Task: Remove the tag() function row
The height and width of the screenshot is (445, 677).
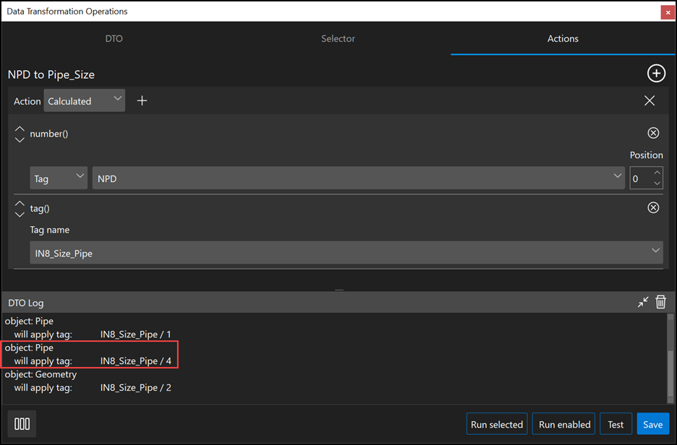Action: (x=653, y=208)
